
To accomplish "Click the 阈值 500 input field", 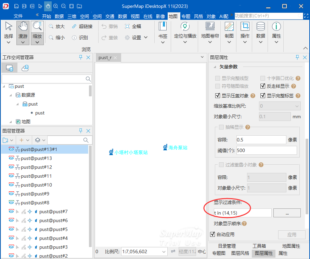I will pos(267,150).
